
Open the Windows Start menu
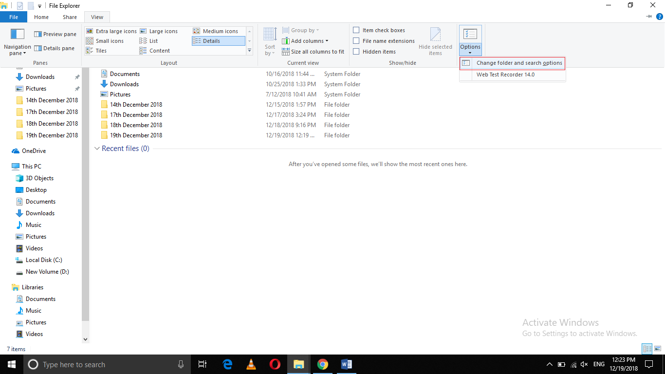click(11, 364)
